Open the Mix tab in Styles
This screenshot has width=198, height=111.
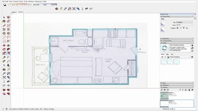[172, 54]
